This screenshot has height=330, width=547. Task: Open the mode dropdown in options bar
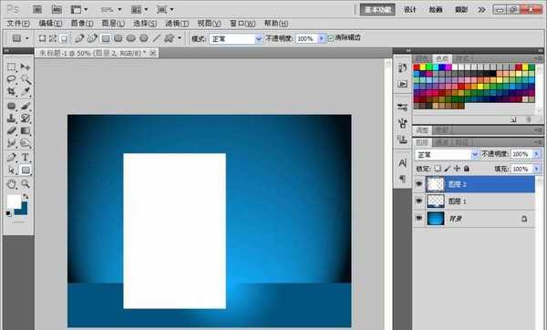coord(236,38)
